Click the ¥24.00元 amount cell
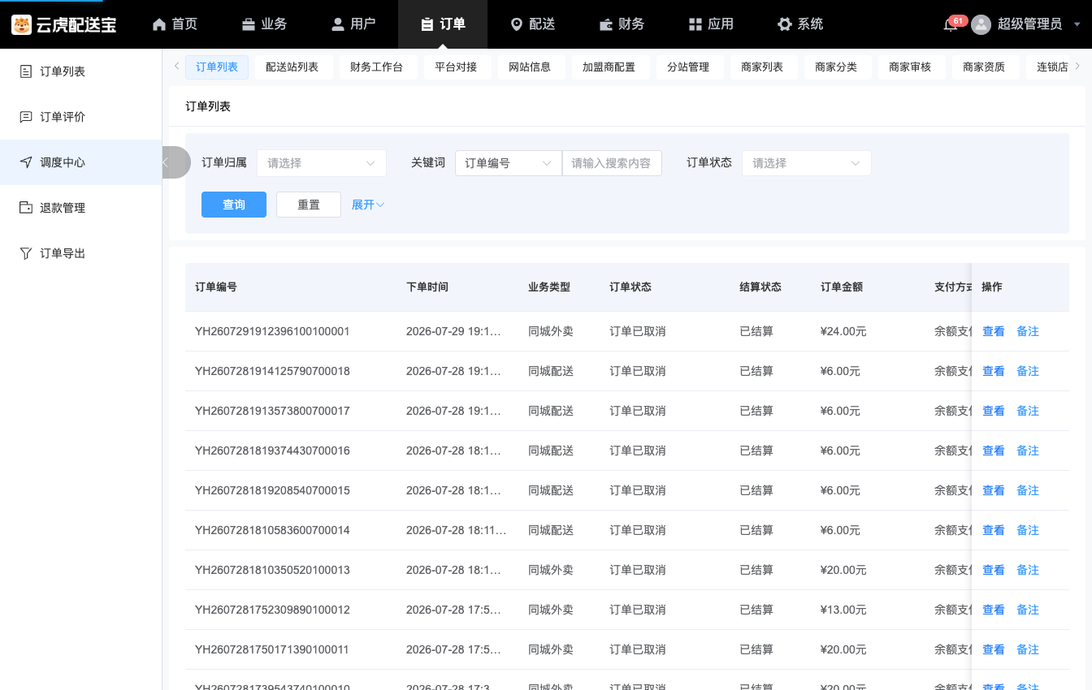Screen dimensions: 1092x690 [843, 331]
